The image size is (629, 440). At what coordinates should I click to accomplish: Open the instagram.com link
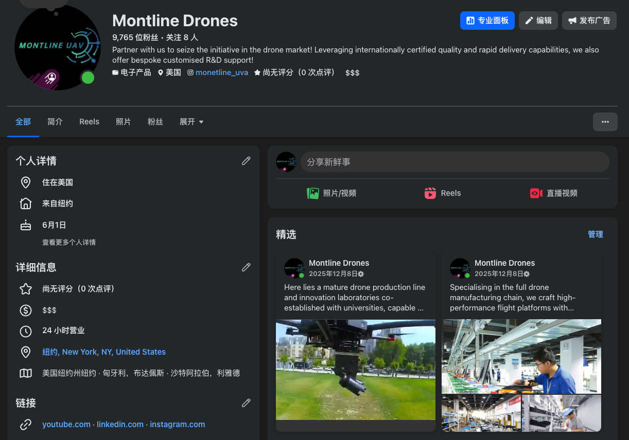(178, 425)
